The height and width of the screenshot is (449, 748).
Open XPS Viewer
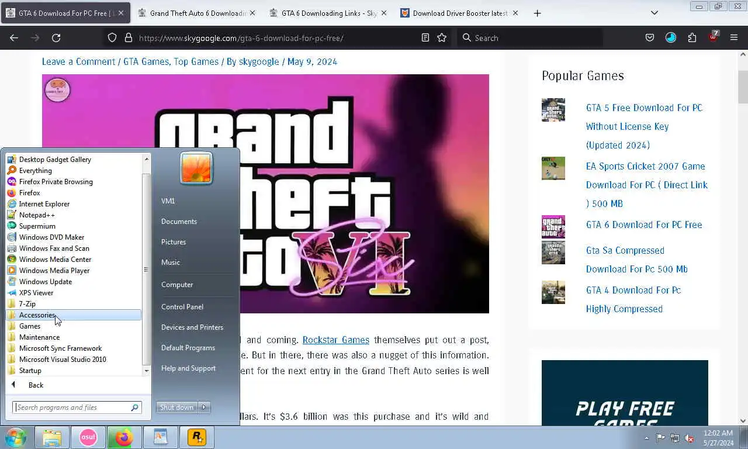click(74, 293)
